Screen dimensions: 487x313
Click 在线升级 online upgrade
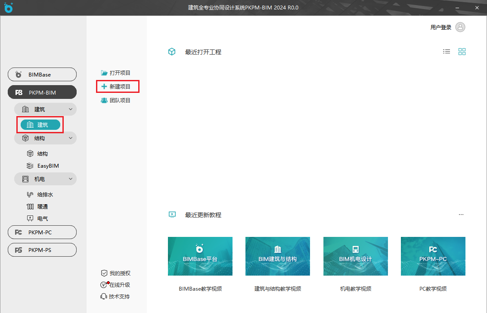[115, 285]
